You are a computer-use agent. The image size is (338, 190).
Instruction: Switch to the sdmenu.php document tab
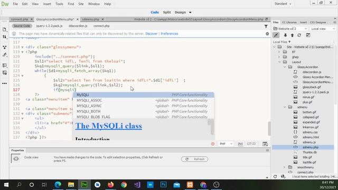point(91,19)
